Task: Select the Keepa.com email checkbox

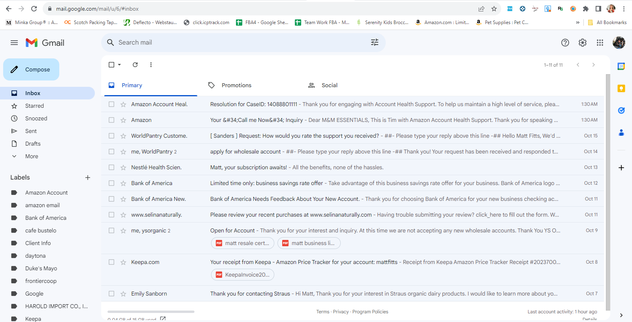Action: tap(111, 262)
